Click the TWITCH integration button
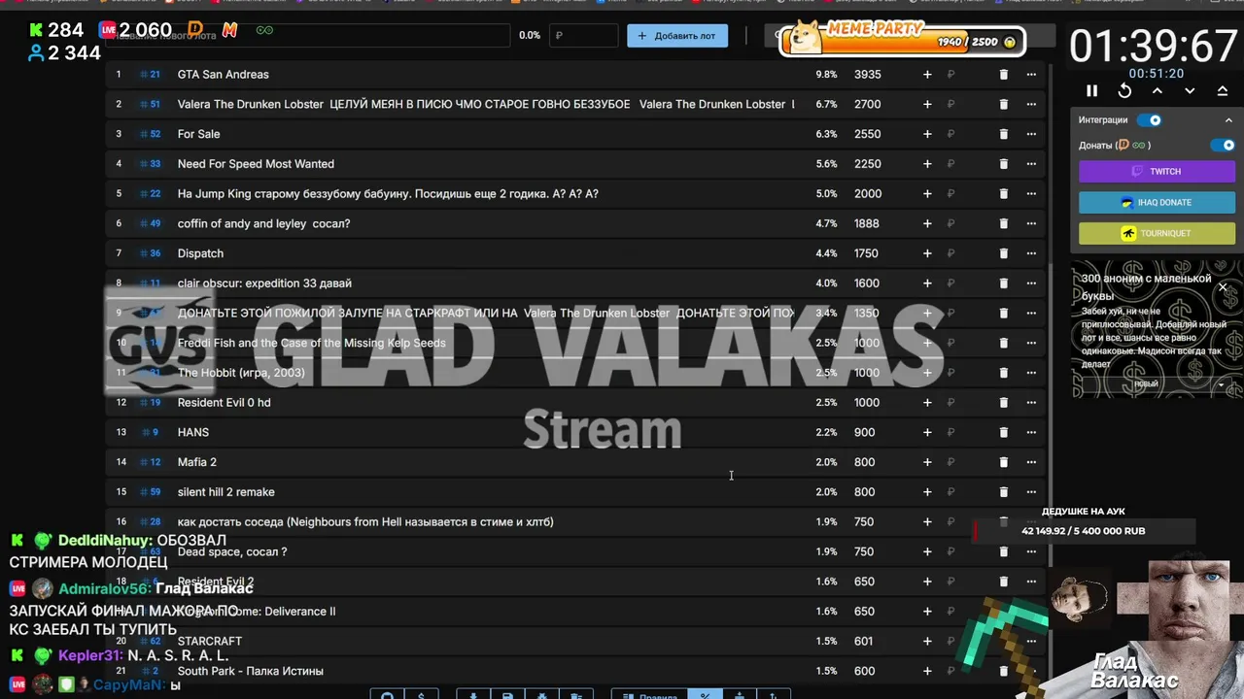The image size is (1244, 699). pyautogui.click(x=1157, y=171)
